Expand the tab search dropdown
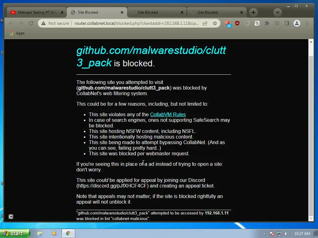This screenshot has width=318, height=238. 277,12
